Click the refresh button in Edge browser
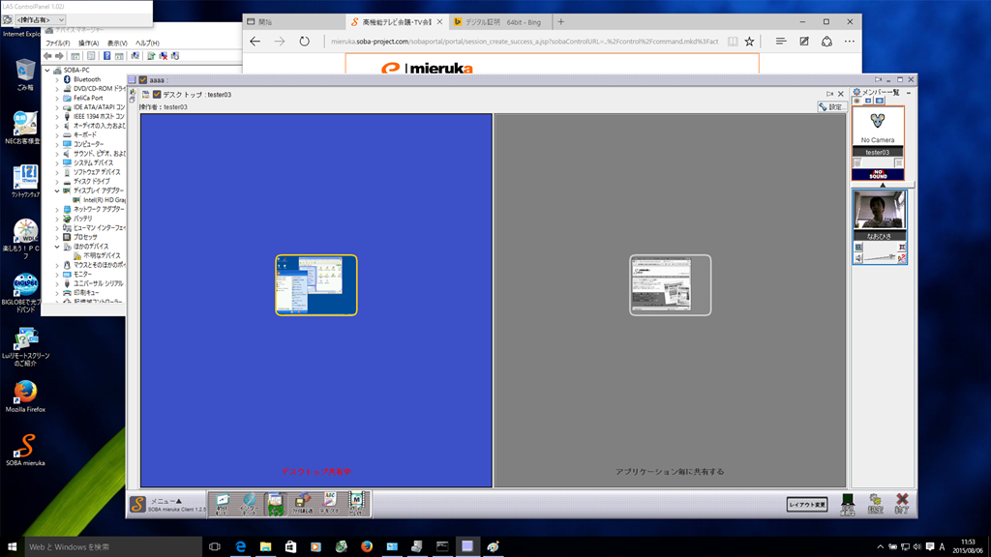Viewport: 991px width, 557px height. coord(305,42)
